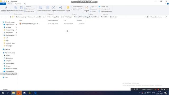Click the Bandicam drawing pencil icon
Screen dimensions: 169x95
[x=165, y=89]
